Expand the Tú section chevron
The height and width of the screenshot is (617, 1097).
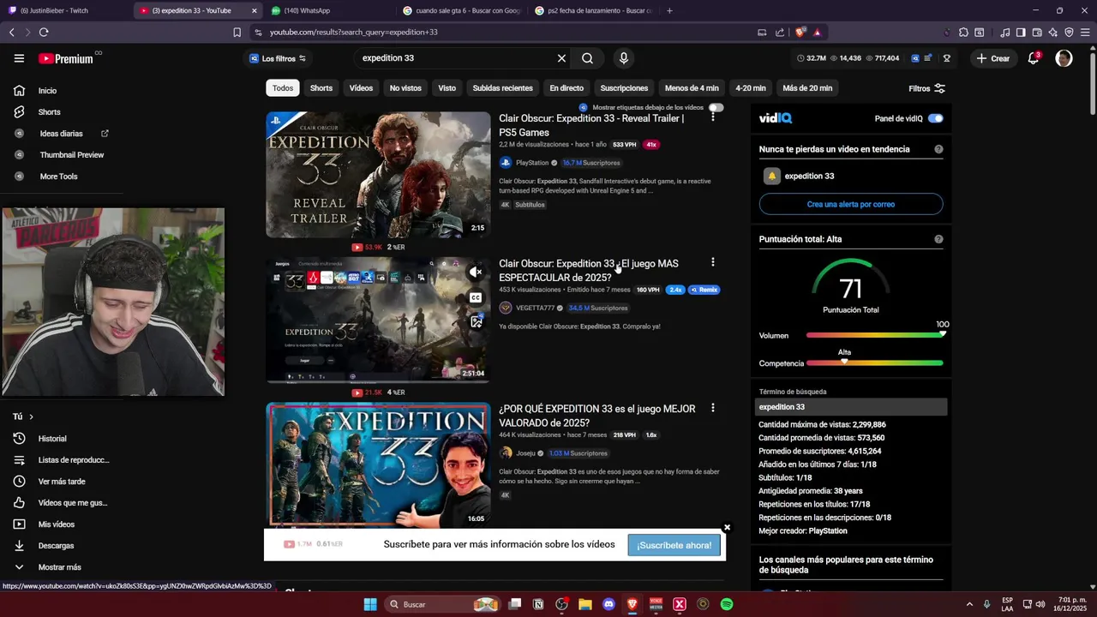[31, 416]
